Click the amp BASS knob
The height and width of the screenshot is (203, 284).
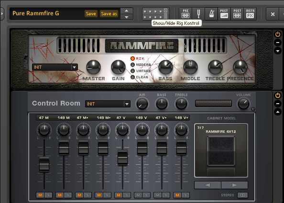[165, 67]
